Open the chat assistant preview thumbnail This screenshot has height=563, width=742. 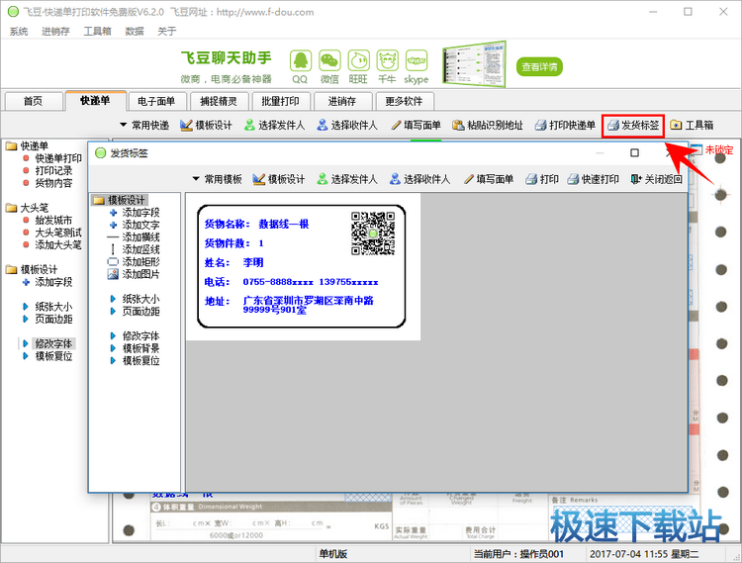click(474, 64)
